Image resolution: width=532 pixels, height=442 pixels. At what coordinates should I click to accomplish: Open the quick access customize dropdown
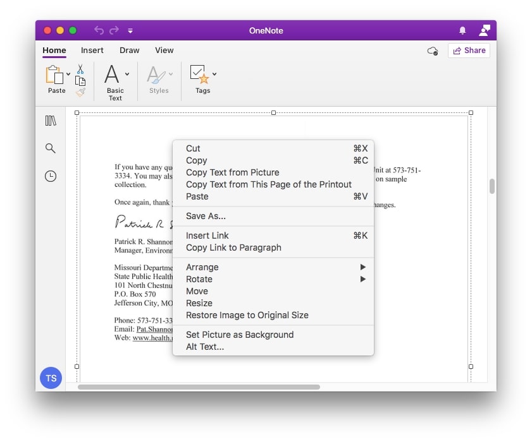click(130, 31)
